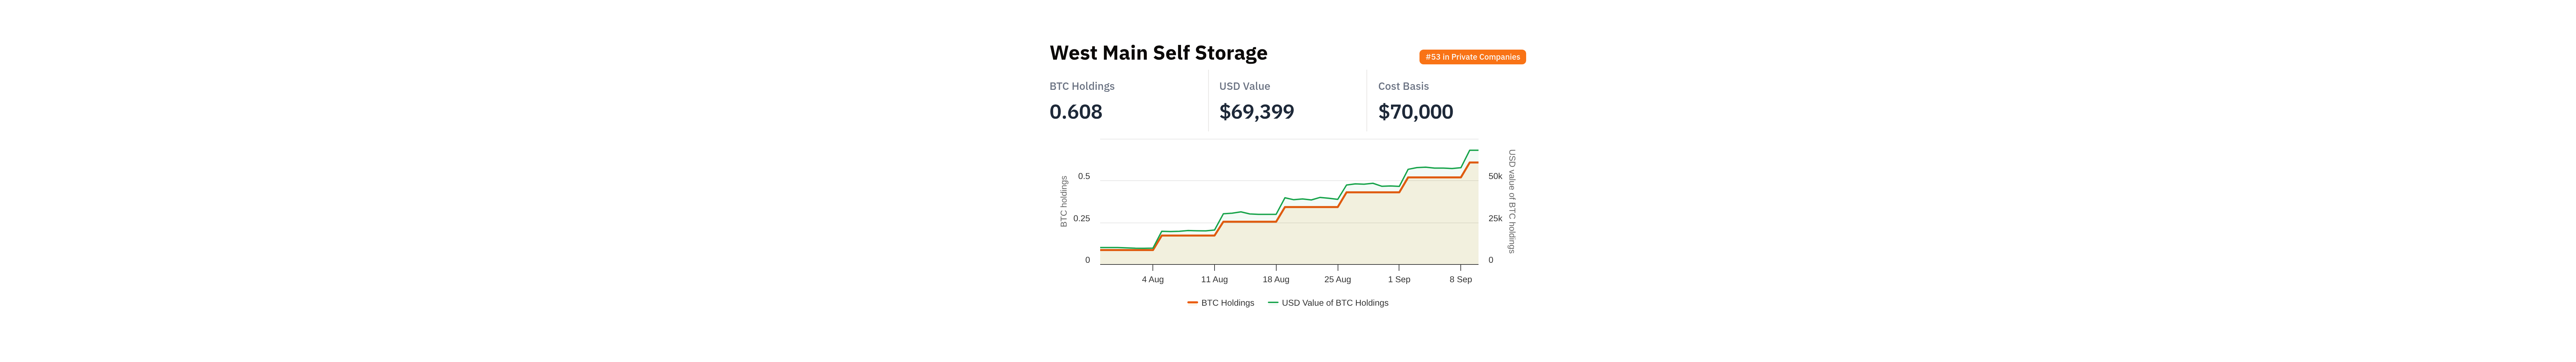The image size is (2576, 362).
Task: Select the $70,000 Cost Basis figure
Action: 1415,112
